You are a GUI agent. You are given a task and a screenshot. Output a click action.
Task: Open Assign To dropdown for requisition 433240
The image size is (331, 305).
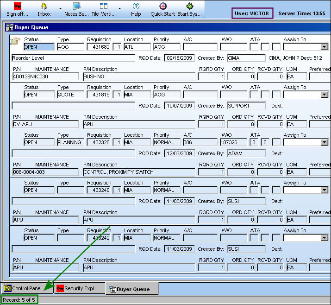click(x=324, y=190)
